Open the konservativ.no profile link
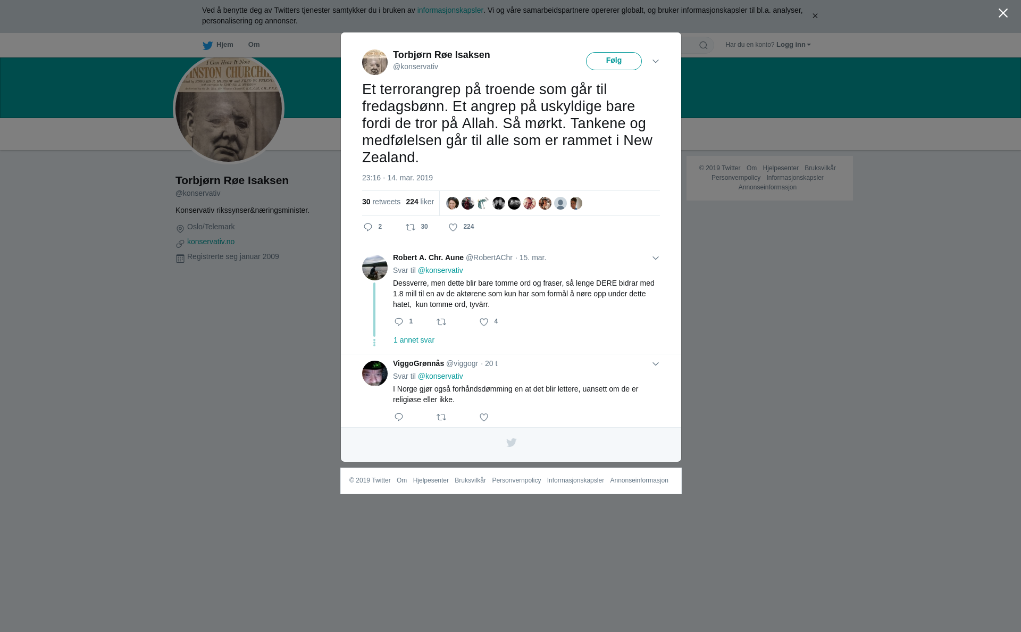Screen dimensions: 1021x632 point(211,242)
